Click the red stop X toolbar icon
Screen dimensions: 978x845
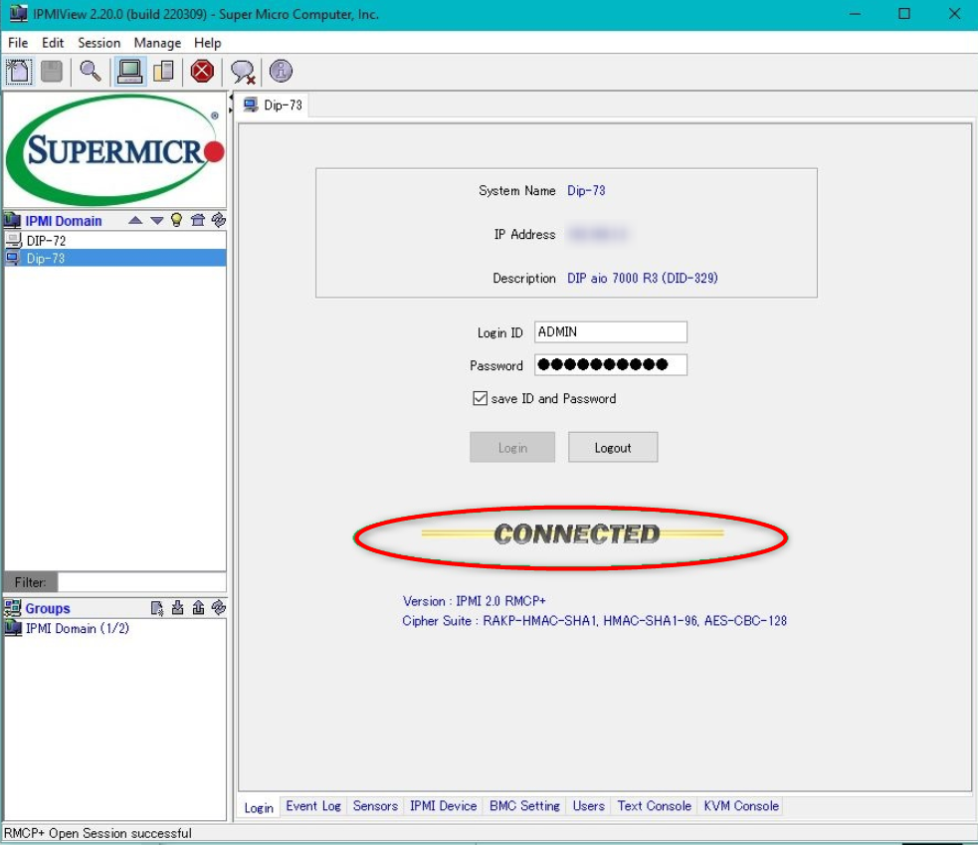pyautogui.click(x=202, y=71)
